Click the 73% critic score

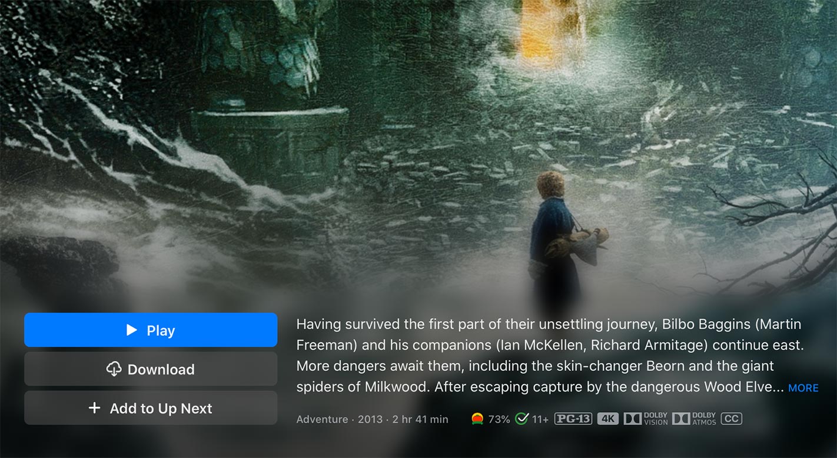(499, 419)
